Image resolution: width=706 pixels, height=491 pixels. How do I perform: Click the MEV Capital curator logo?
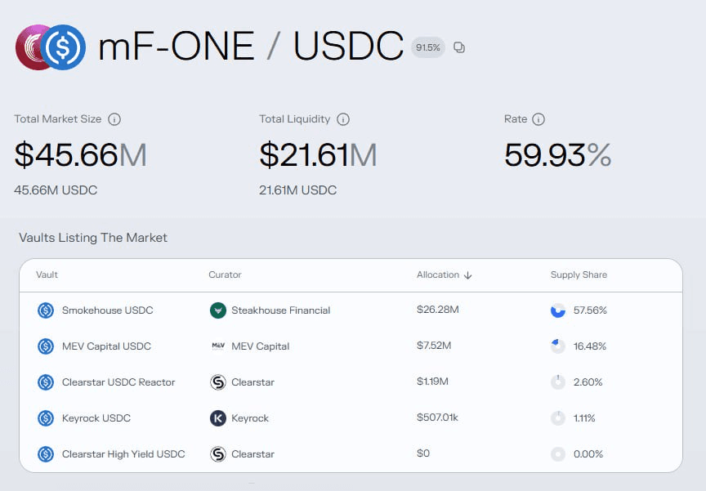click(217, 346)
